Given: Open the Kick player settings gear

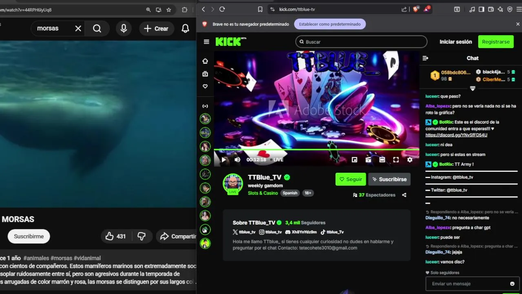Looking at the screenshot, I should [x=410, y=160].
